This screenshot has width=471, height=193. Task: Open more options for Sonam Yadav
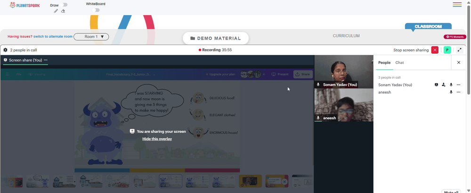tap(458, 85)
